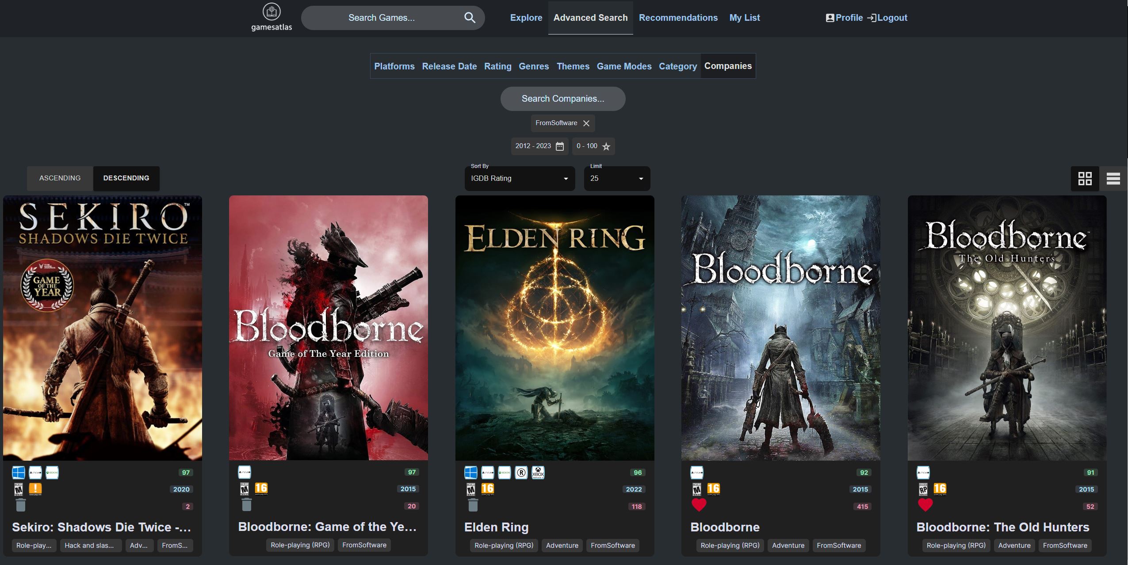Click trash icon on Sekiro card
The image size is (1128, 565).
coord(21,505)
